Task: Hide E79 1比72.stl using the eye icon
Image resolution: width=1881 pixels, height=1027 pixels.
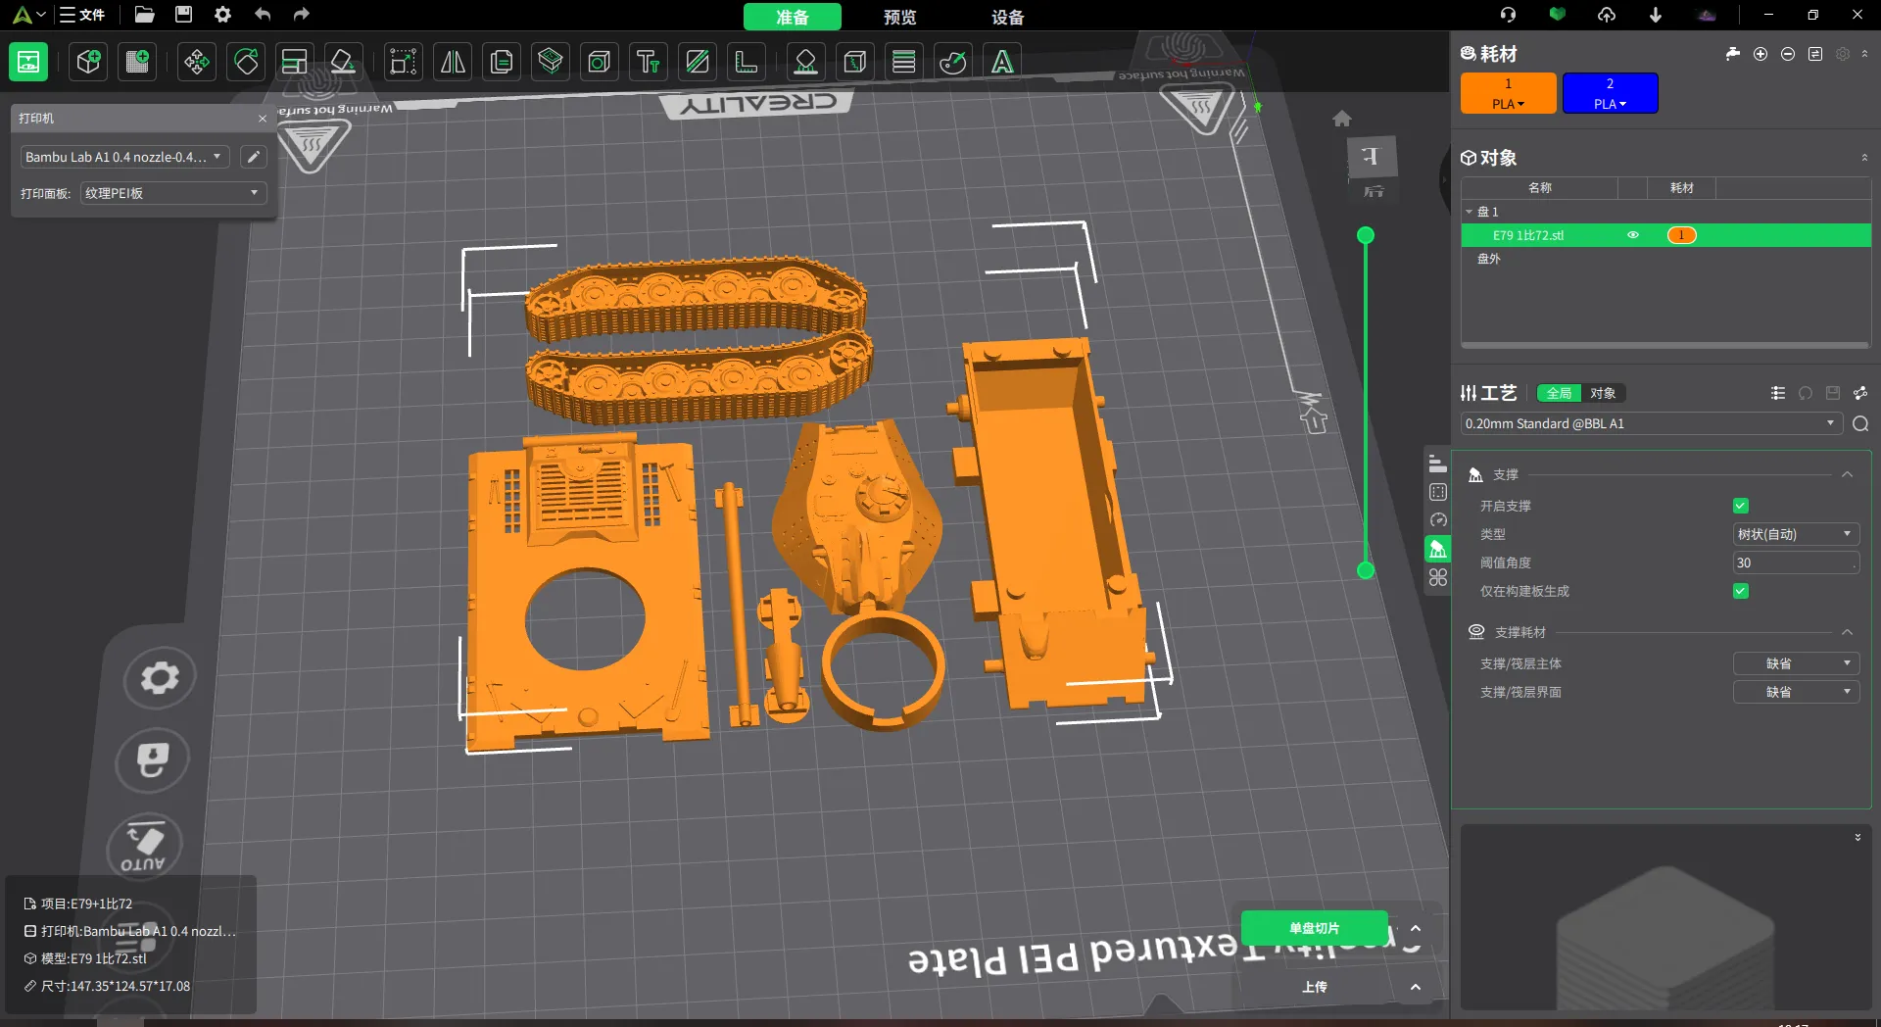Action: coord(1633,235)
